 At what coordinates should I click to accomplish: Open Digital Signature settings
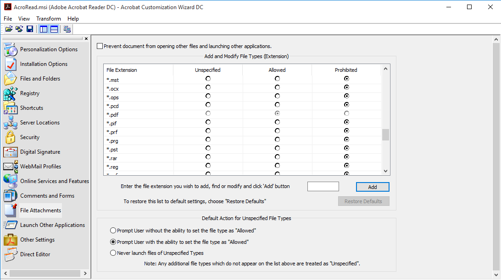point(40,152)
